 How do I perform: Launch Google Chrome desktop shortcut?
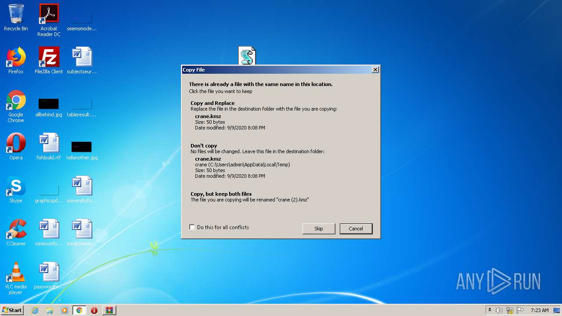tap(16, 106)
